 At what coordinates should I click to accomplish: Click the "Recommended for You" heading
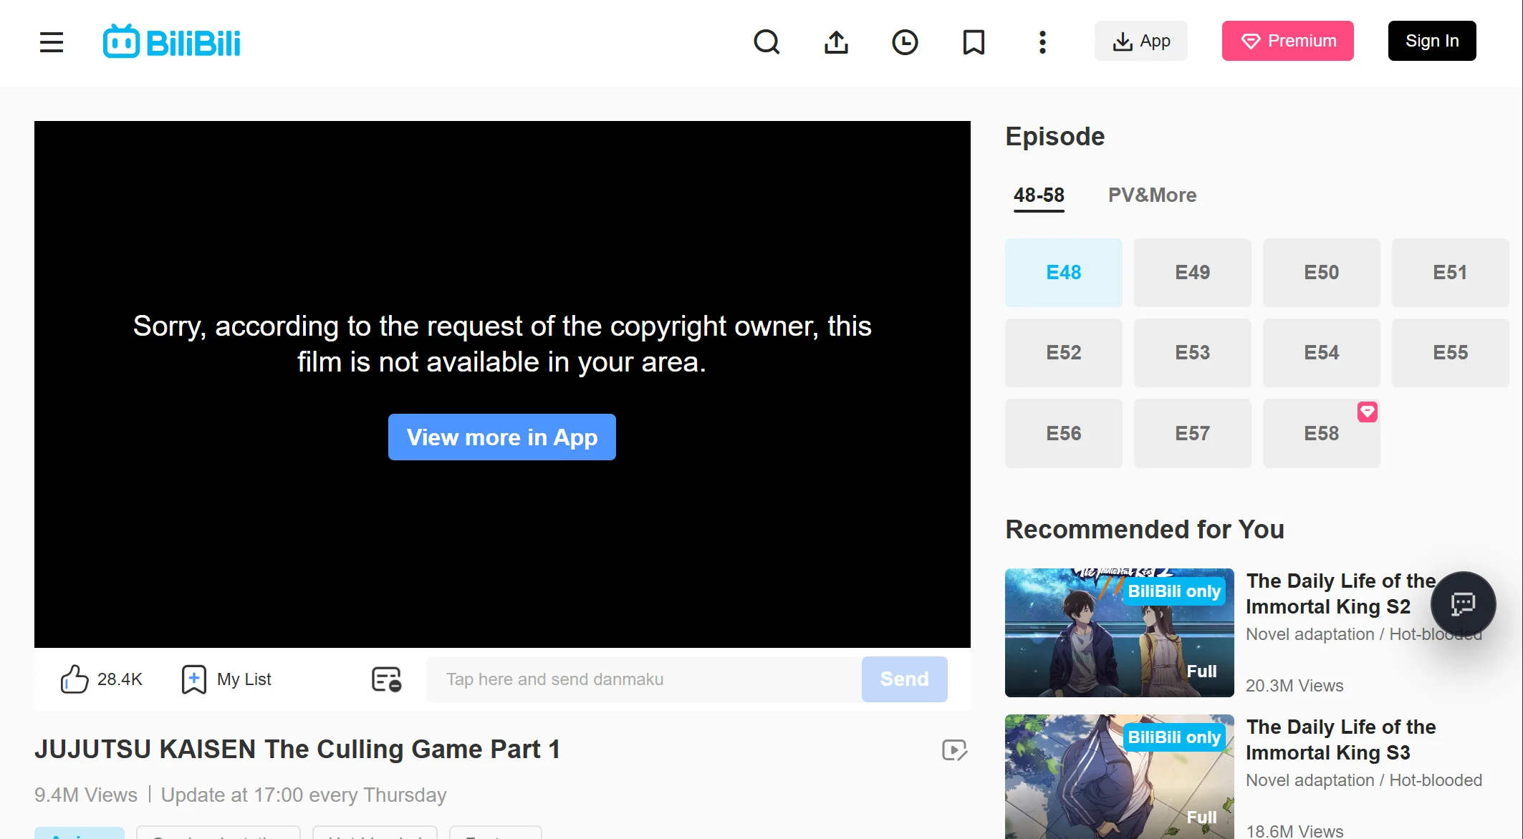coord(1145,529)
